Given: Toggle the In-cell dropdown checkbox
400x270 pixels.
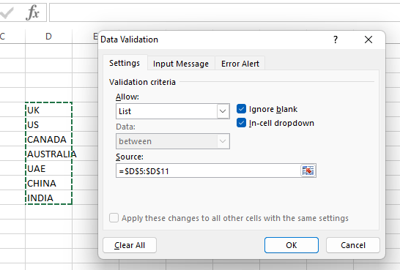Looking at the screenshot, I should click(x=241, y=123).
